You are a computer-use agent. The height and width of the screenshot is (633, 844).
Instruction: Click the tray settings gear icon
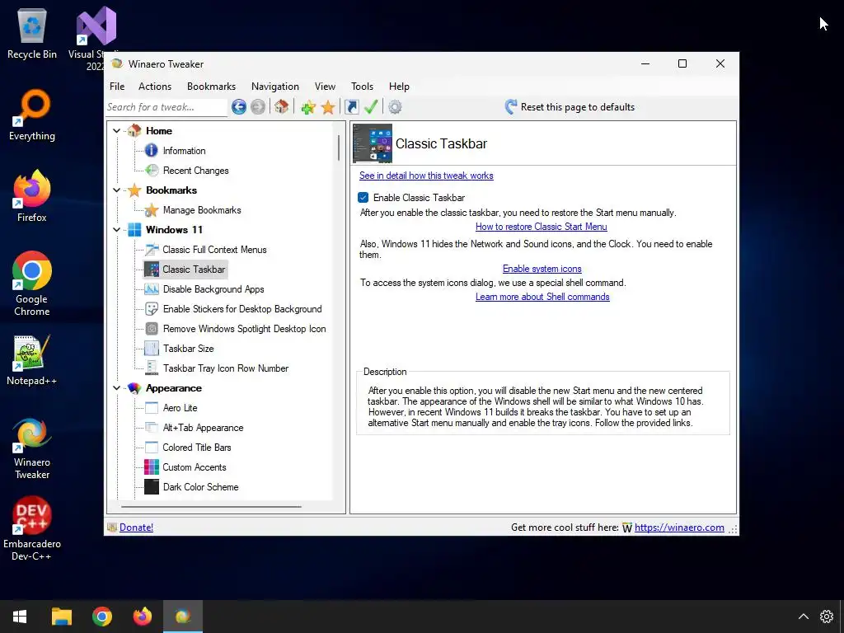click(x=827, y=617)
